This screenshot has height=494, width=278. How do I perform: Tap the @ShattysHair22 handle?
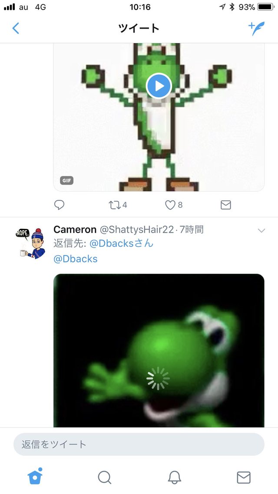point(137,230)
